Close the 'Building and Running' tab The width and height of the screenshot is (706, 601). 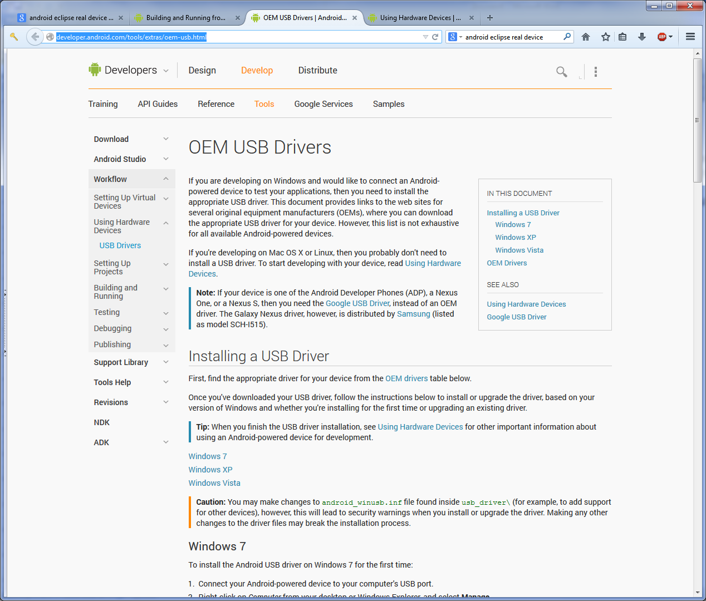click(238, 18)
